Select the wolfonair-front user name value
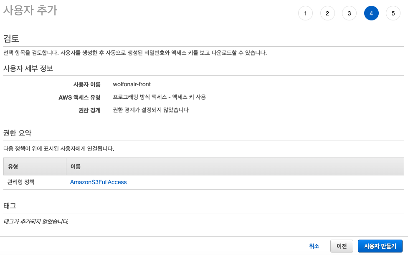This screenshot has width=408, height=255. point(131,84)
